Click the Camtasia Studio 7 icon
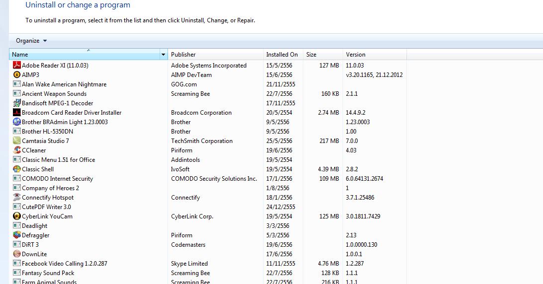The width and height of the screenshot is (543, 284). [x=16, y=141]
